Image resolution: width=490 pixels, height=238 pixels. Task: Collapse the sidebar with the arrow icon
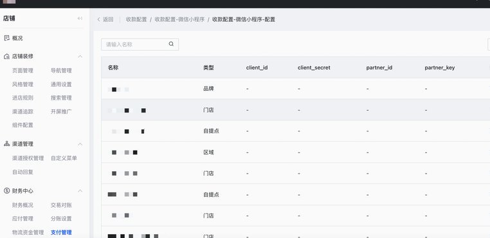pyautogui.click(x=80, y=19)
